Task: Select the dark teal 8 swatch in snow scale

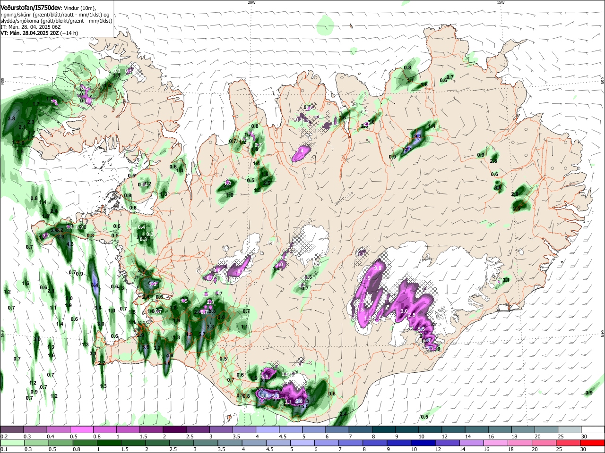Action: tap(383, 429)
